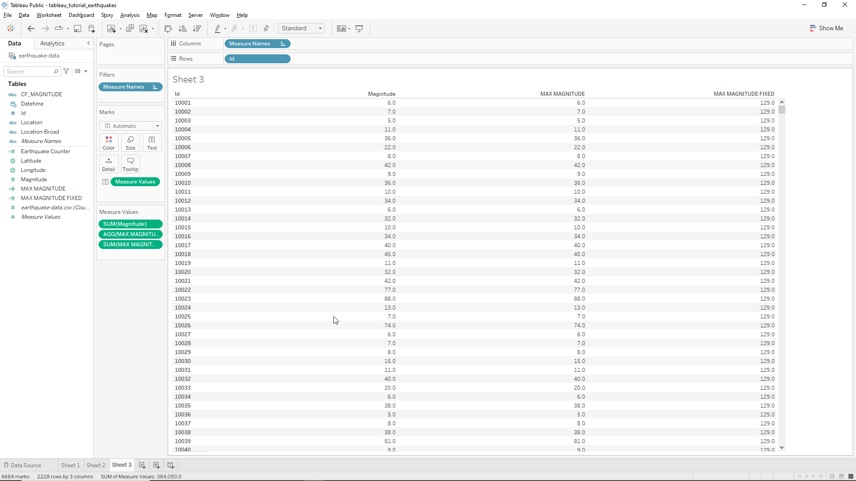This screenshot has width=856, height=481.
Task: Click the New Worksheet toolbar icon
Action: (111, 29)
